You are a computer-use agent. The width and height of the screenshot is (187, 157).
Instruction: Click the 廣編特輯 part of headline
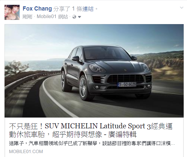click(122, 134)
